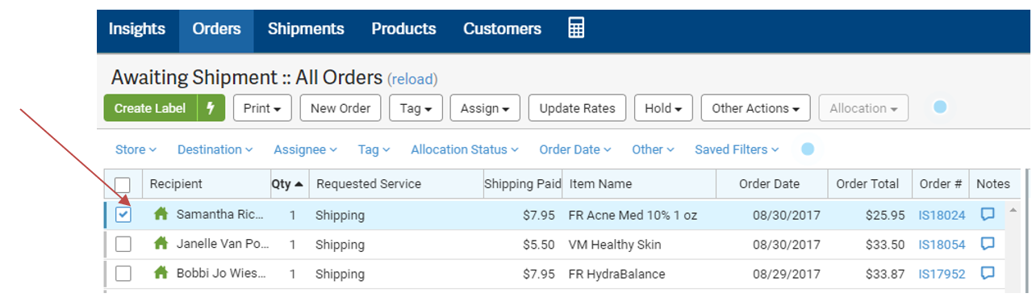1032x306 pixels.
Task: Click home icon beside Janelle Van Po
Action: [161, 243]
